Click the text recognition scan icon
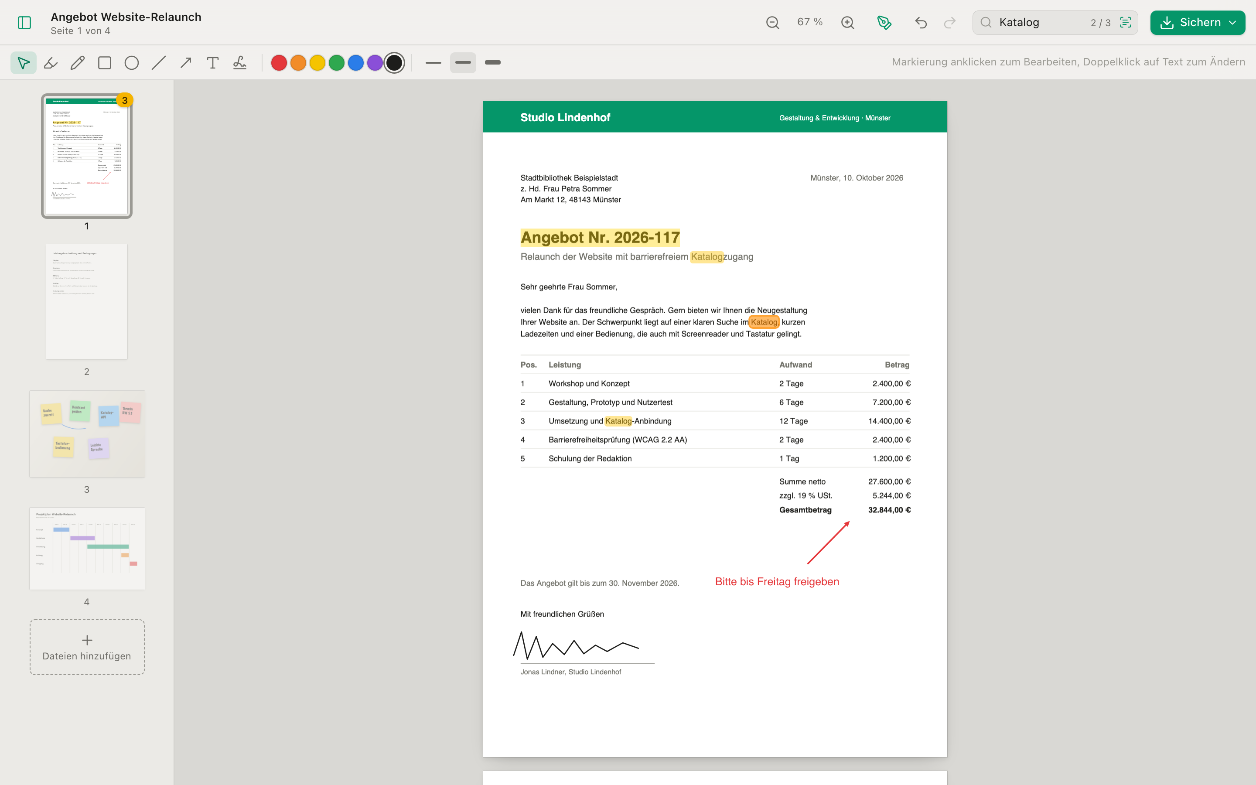1256x785 pixels. pyautogui.click(x=1125, y=22)
